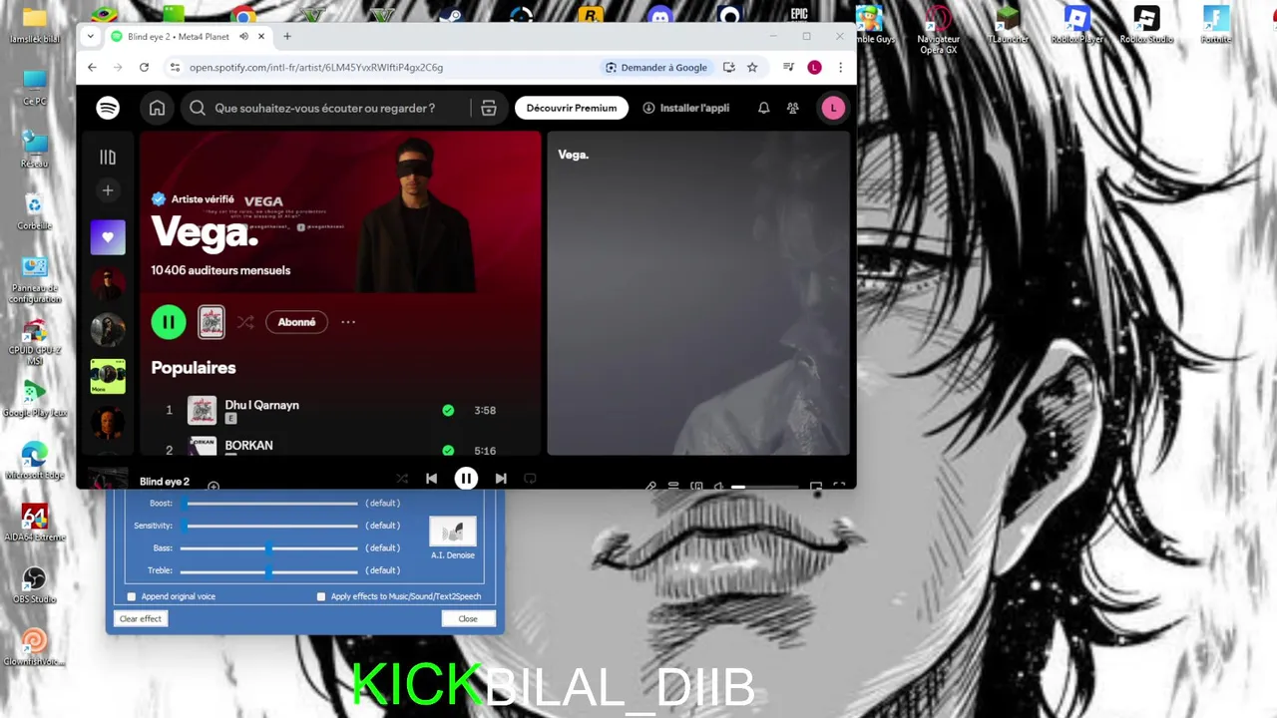This screenshot has width=1277, height=718.
Task: Open the three-dot more options for Vega.
Action: (348, 322)
